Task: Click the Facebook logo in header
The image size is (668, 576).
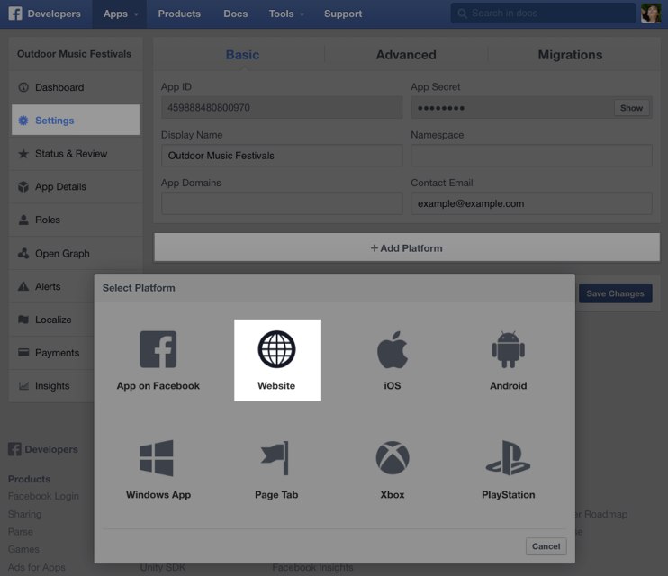Action: 15,13
